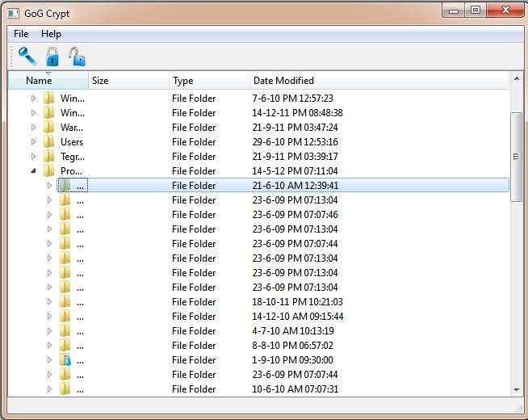The height and width of the screenshot is (420, 528).
Task: Click the folder icon beside Pro...
Action: pos(48,170)
